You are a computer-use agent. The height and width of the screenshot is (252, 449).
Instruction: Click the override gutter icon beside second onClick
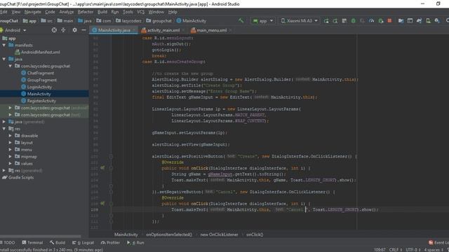(x=102, y=204)
